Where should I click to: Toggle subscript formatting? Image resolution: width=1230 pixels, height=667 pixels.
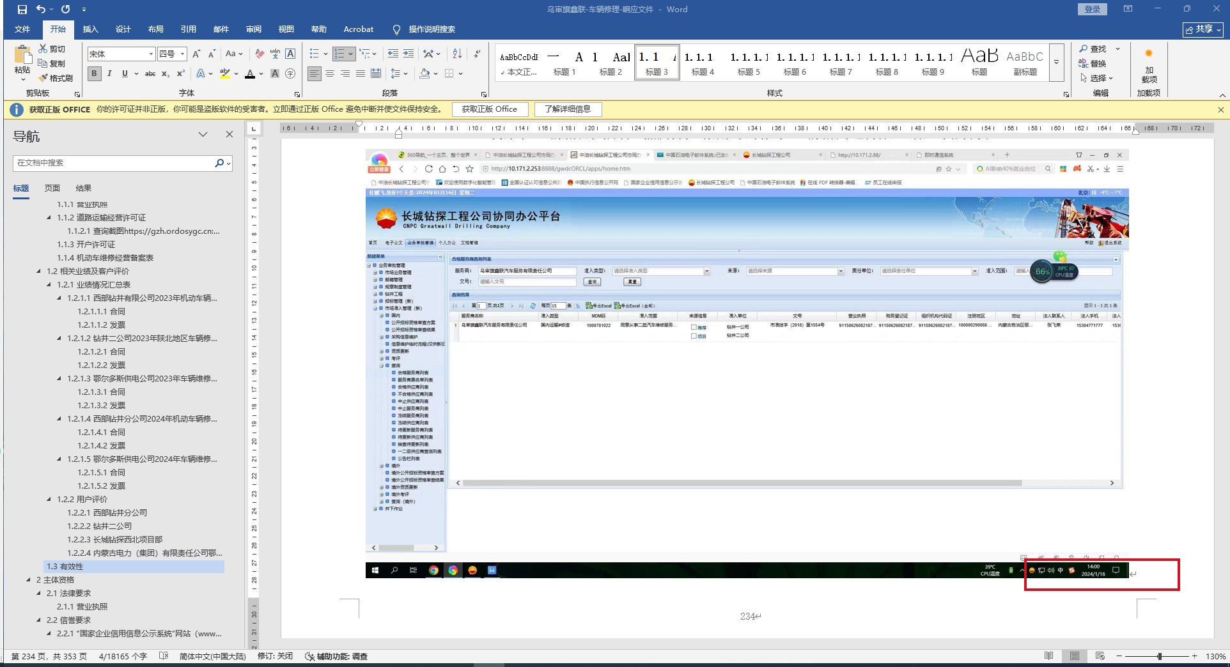pos(166,73)
